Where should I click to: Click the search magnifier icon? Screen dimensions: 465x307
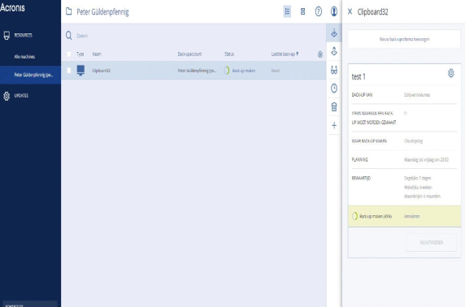[69, 36]
